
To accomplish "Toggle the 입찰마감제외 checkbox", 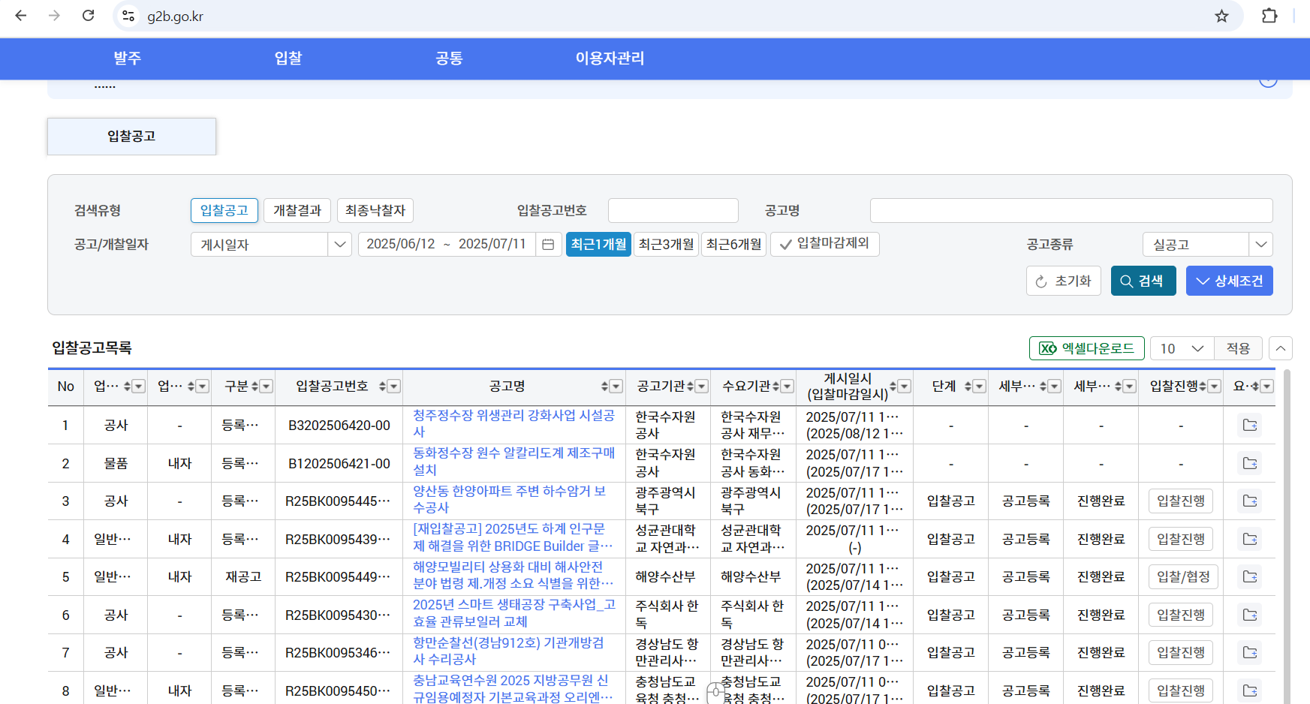I will tap(825, 244).
